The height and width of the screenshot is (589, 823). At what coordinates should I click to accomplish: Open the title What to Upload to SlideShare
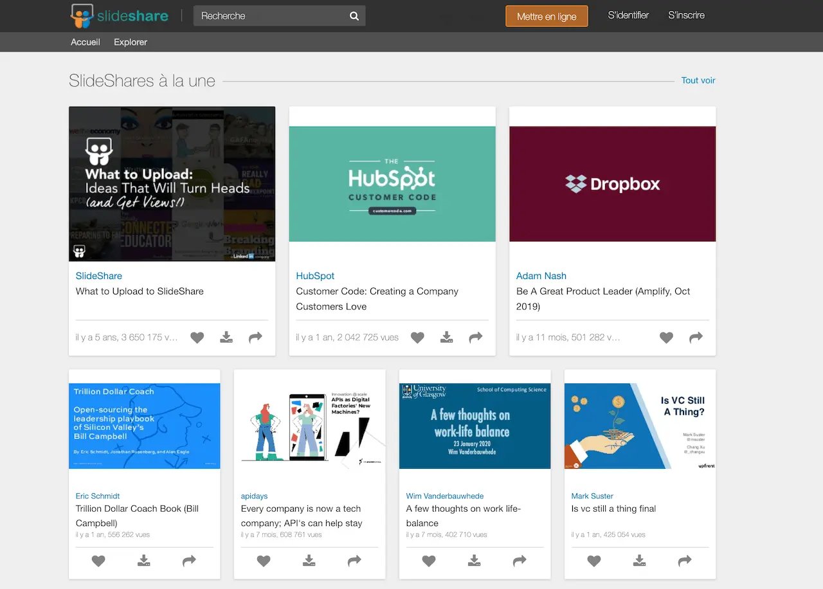(x=140, y=291)
